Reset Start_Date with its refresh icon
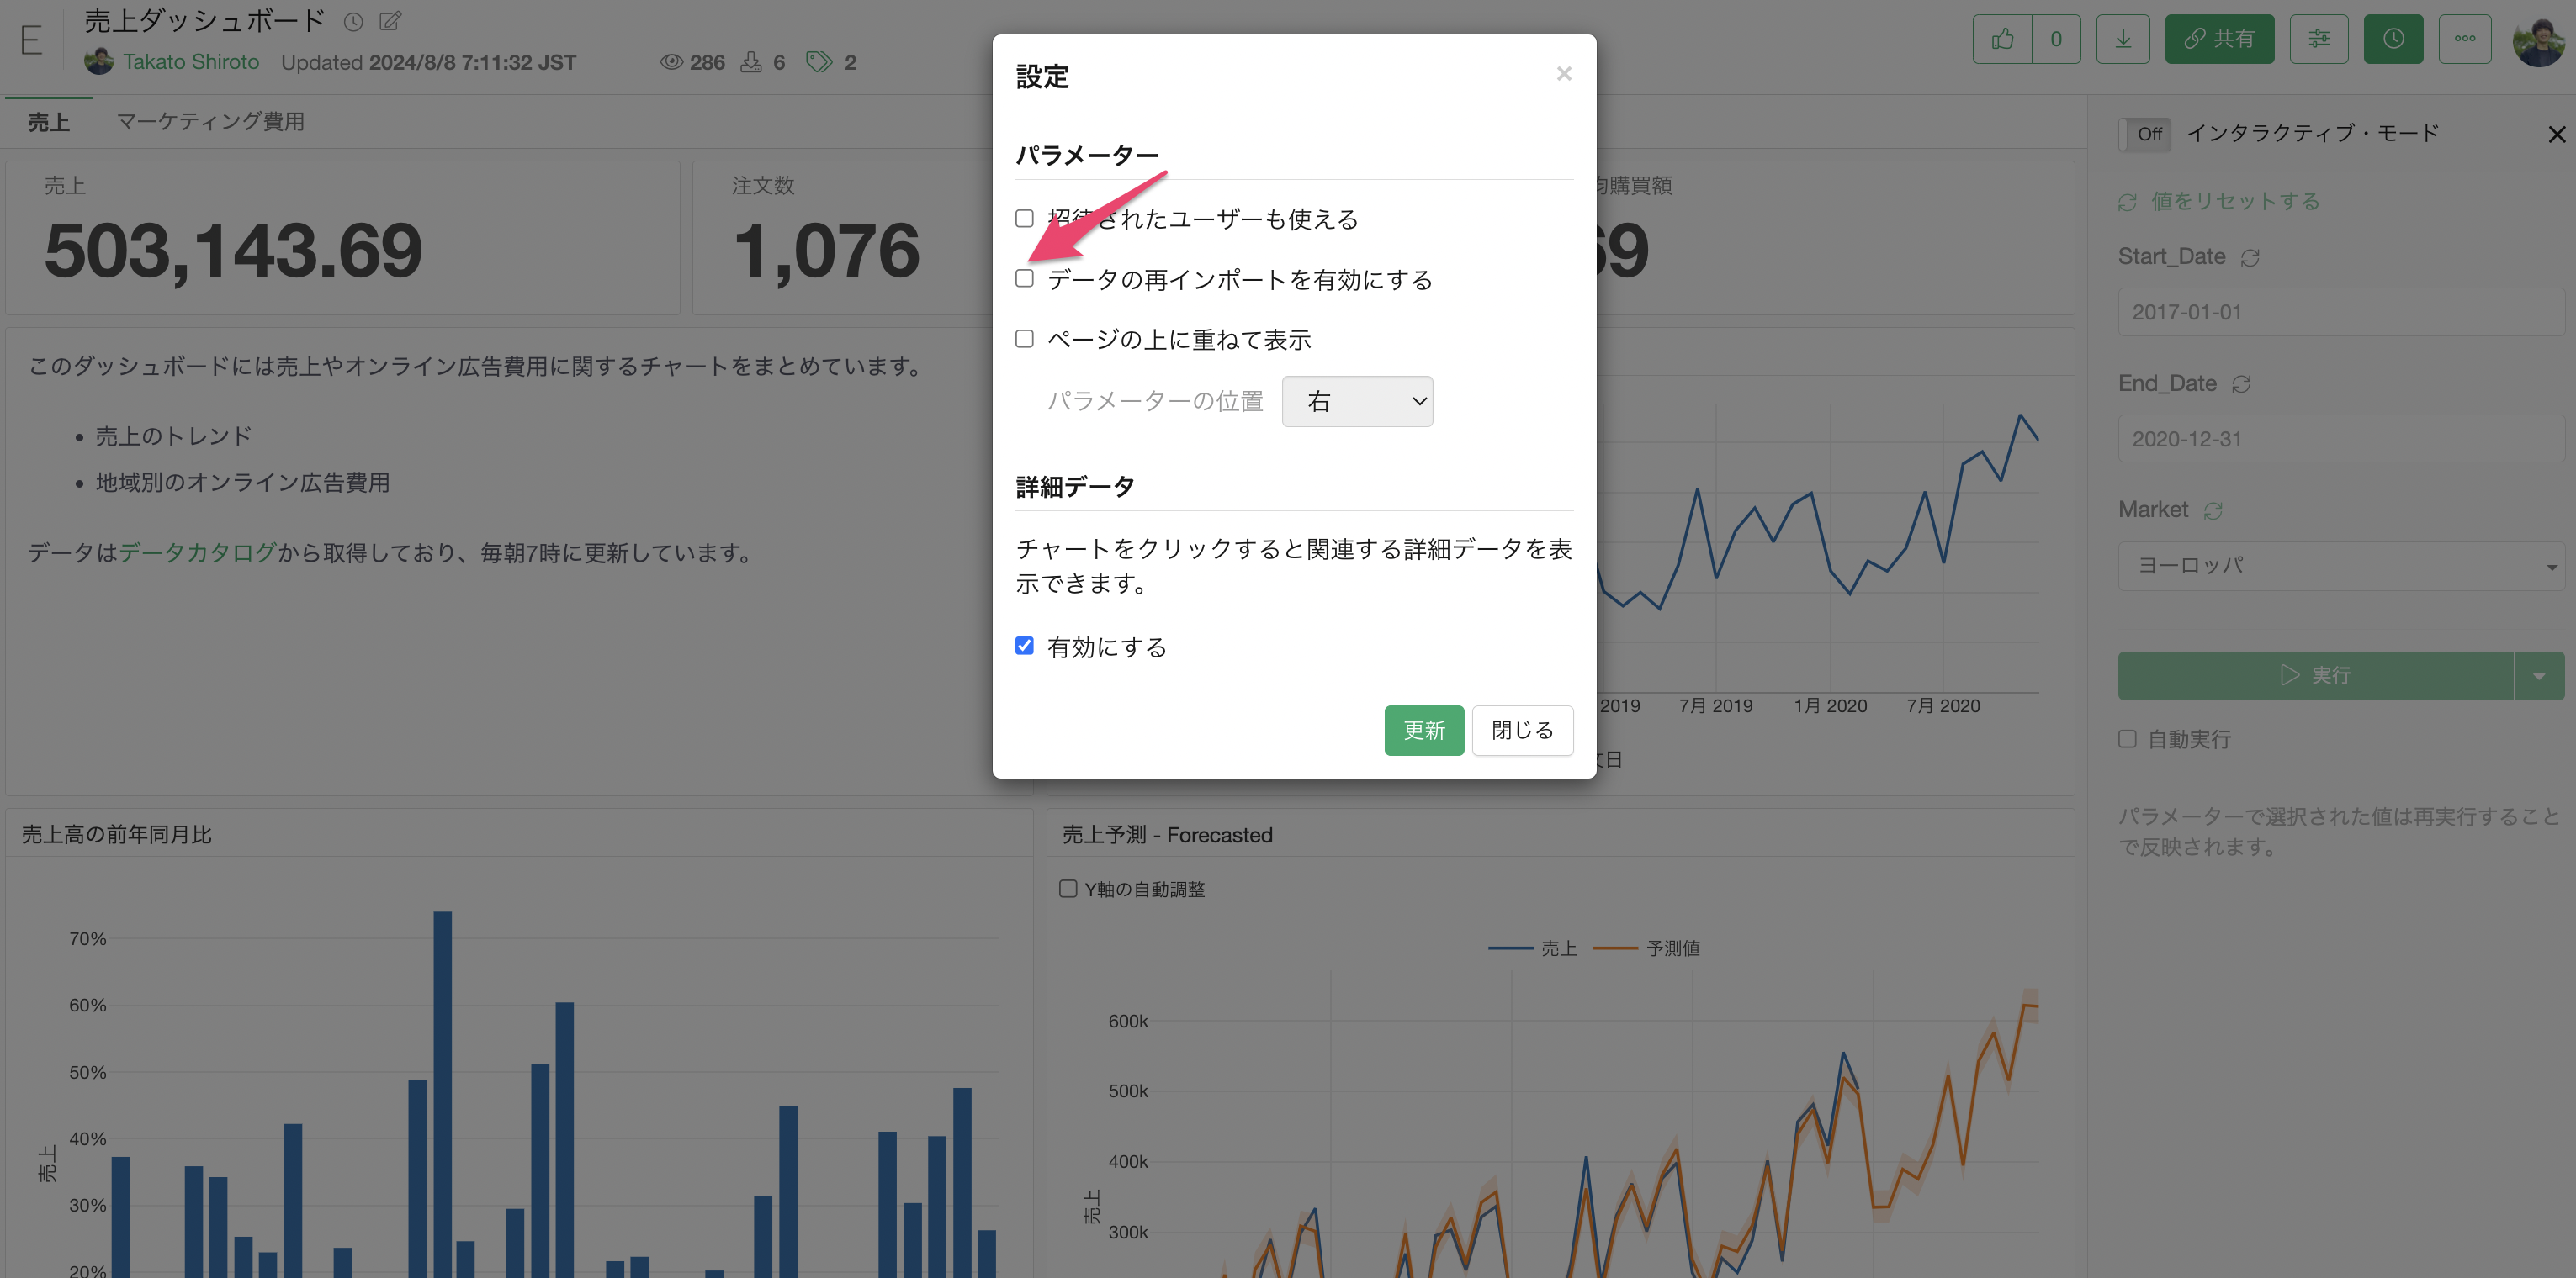 coord(2250,258)
